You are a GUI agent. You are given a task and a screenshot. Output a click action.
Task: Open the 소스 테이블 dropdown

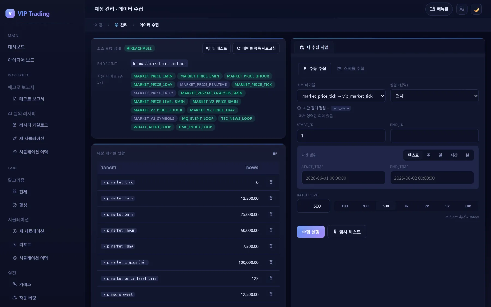341,96
